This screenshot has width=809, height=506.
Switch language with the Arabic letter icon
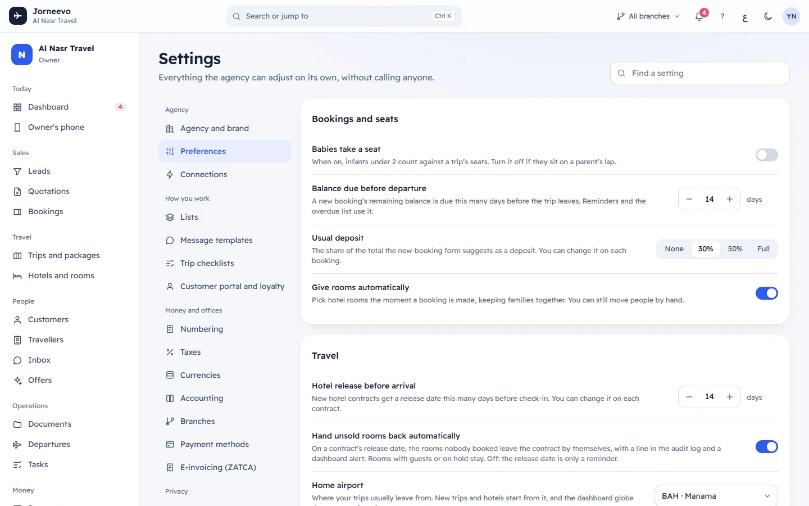(745, 16)
